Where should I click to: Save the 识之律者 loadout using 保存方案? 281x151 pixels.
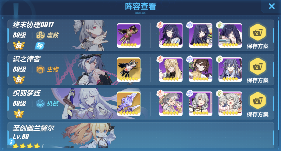click(x=258, y=70)
